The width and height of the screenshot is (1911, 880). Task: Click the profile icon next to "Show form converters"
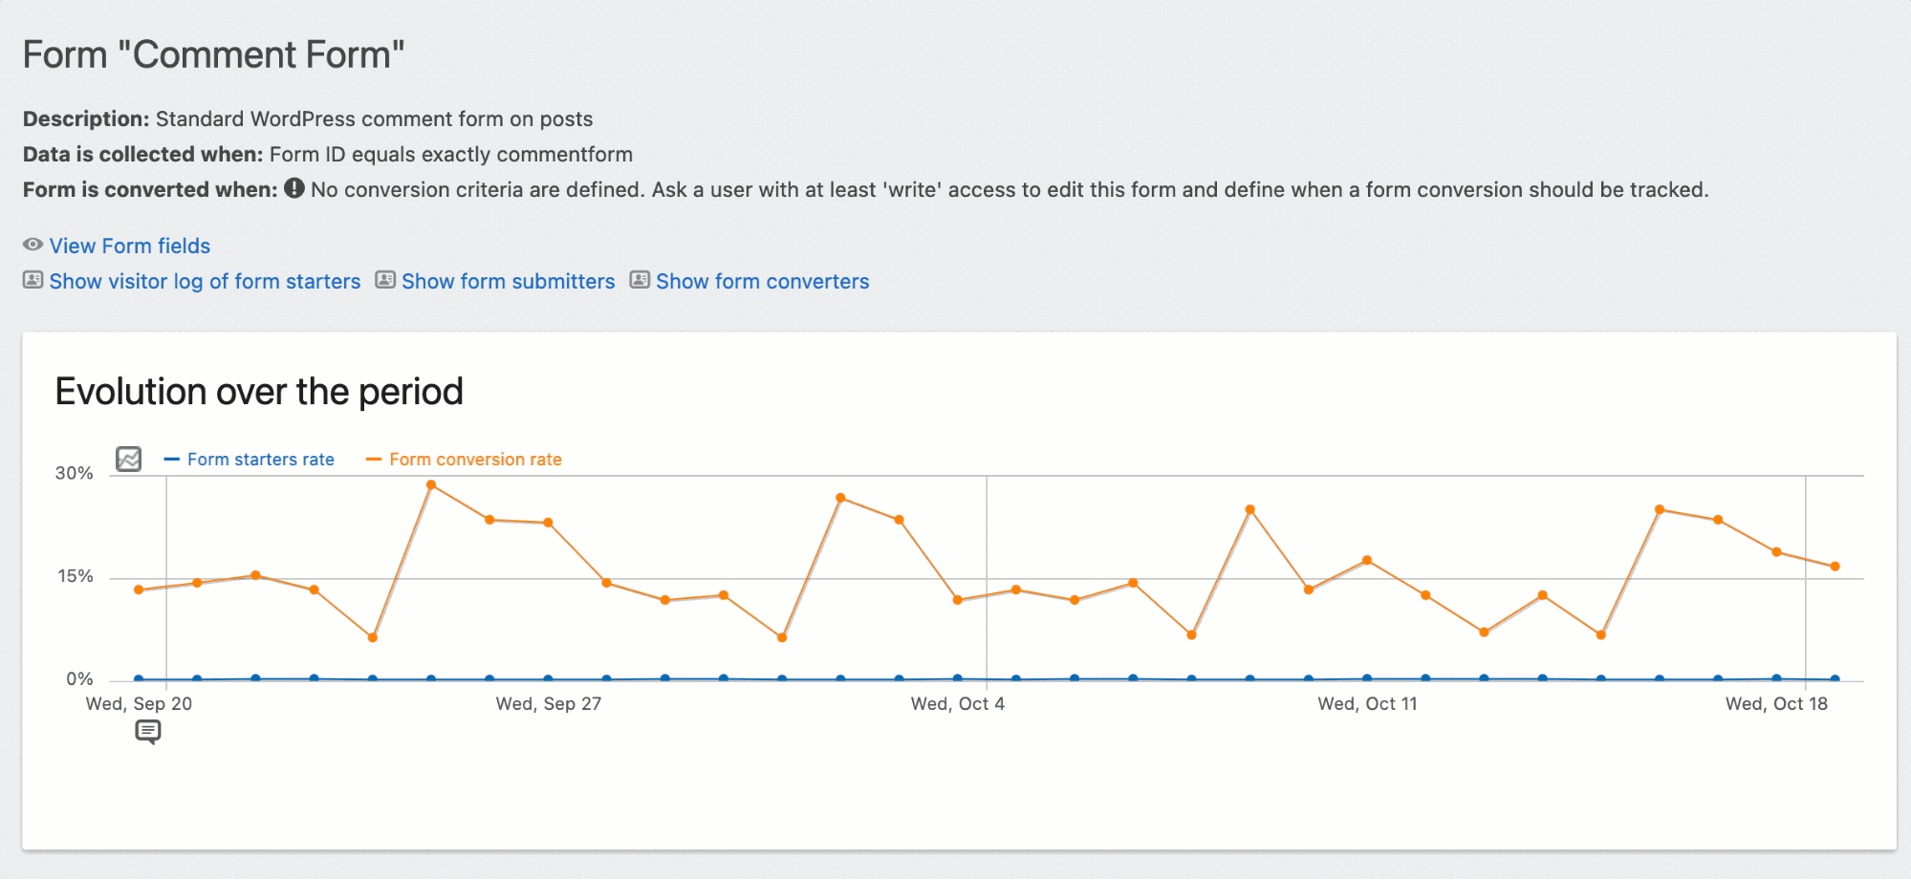click(639, 280)
